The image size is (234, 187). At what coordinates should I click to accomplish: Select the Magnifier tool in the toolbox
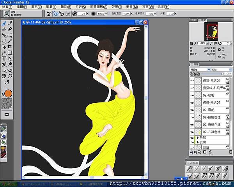click(x=10, y=76)
